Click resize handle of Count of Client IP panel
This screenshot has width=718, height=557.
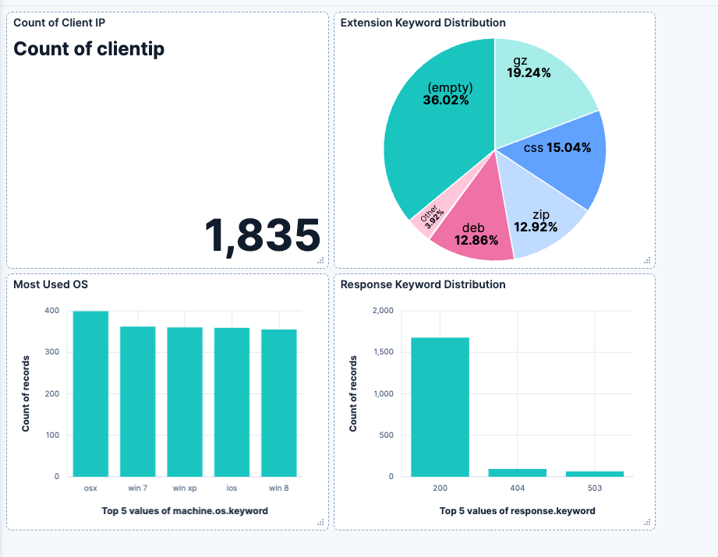coord(320,260)
